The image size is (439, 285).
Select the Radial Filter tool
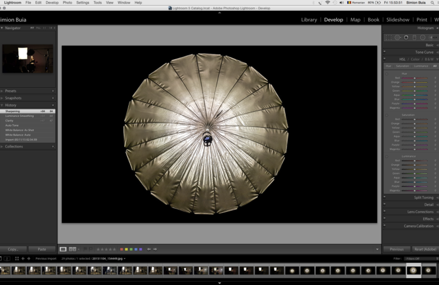coord(423,37)
